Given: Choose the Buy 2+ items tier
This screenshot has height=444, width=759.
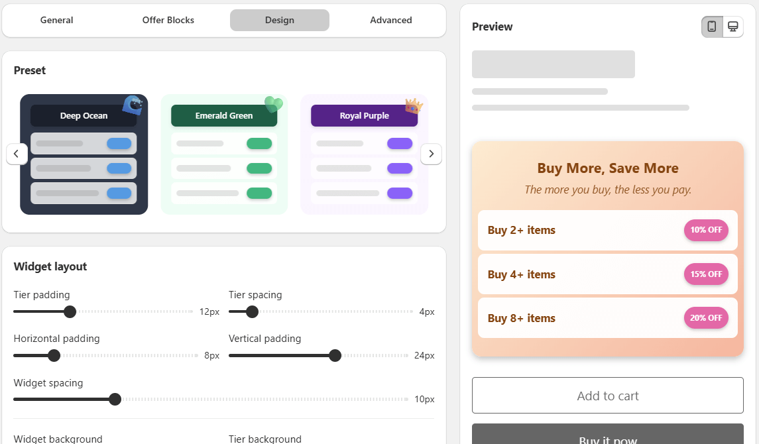Looking at the screenshot, I should pos(607,230).
